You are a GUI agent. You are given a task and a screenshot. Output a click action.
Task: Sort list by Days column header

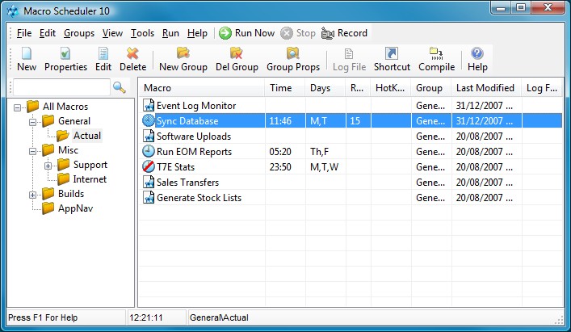pyautogui.click(x=325, y=88)
